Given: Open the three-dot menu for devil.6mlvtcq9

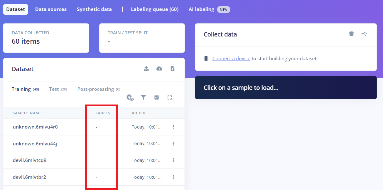Looking at the screenshot, I should point(173,160).
